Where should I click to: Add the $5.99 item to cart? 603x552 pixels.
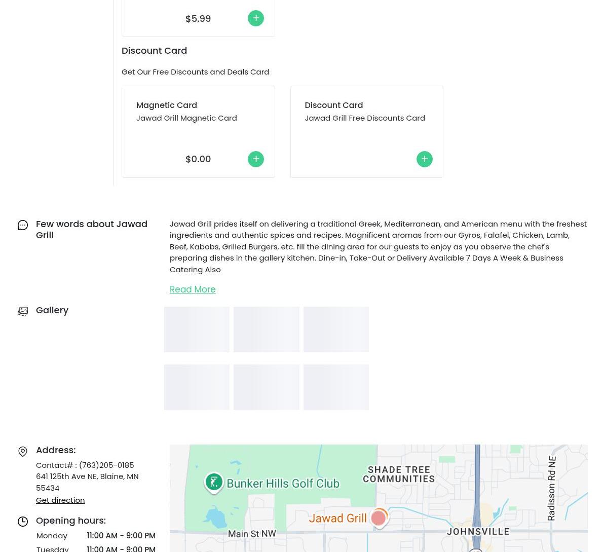[x=255, y=18]
